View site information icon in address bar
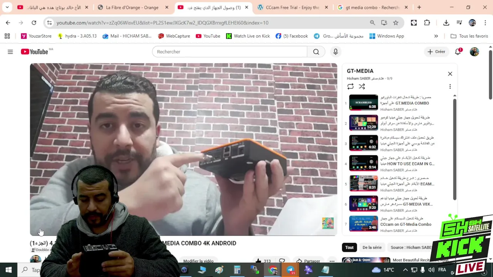493x277 pixels. (49, 23)
